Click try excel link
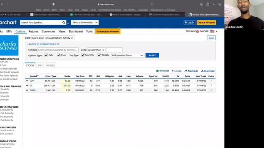Viewport: 264px width, 148px height. [x=163, y=71]
